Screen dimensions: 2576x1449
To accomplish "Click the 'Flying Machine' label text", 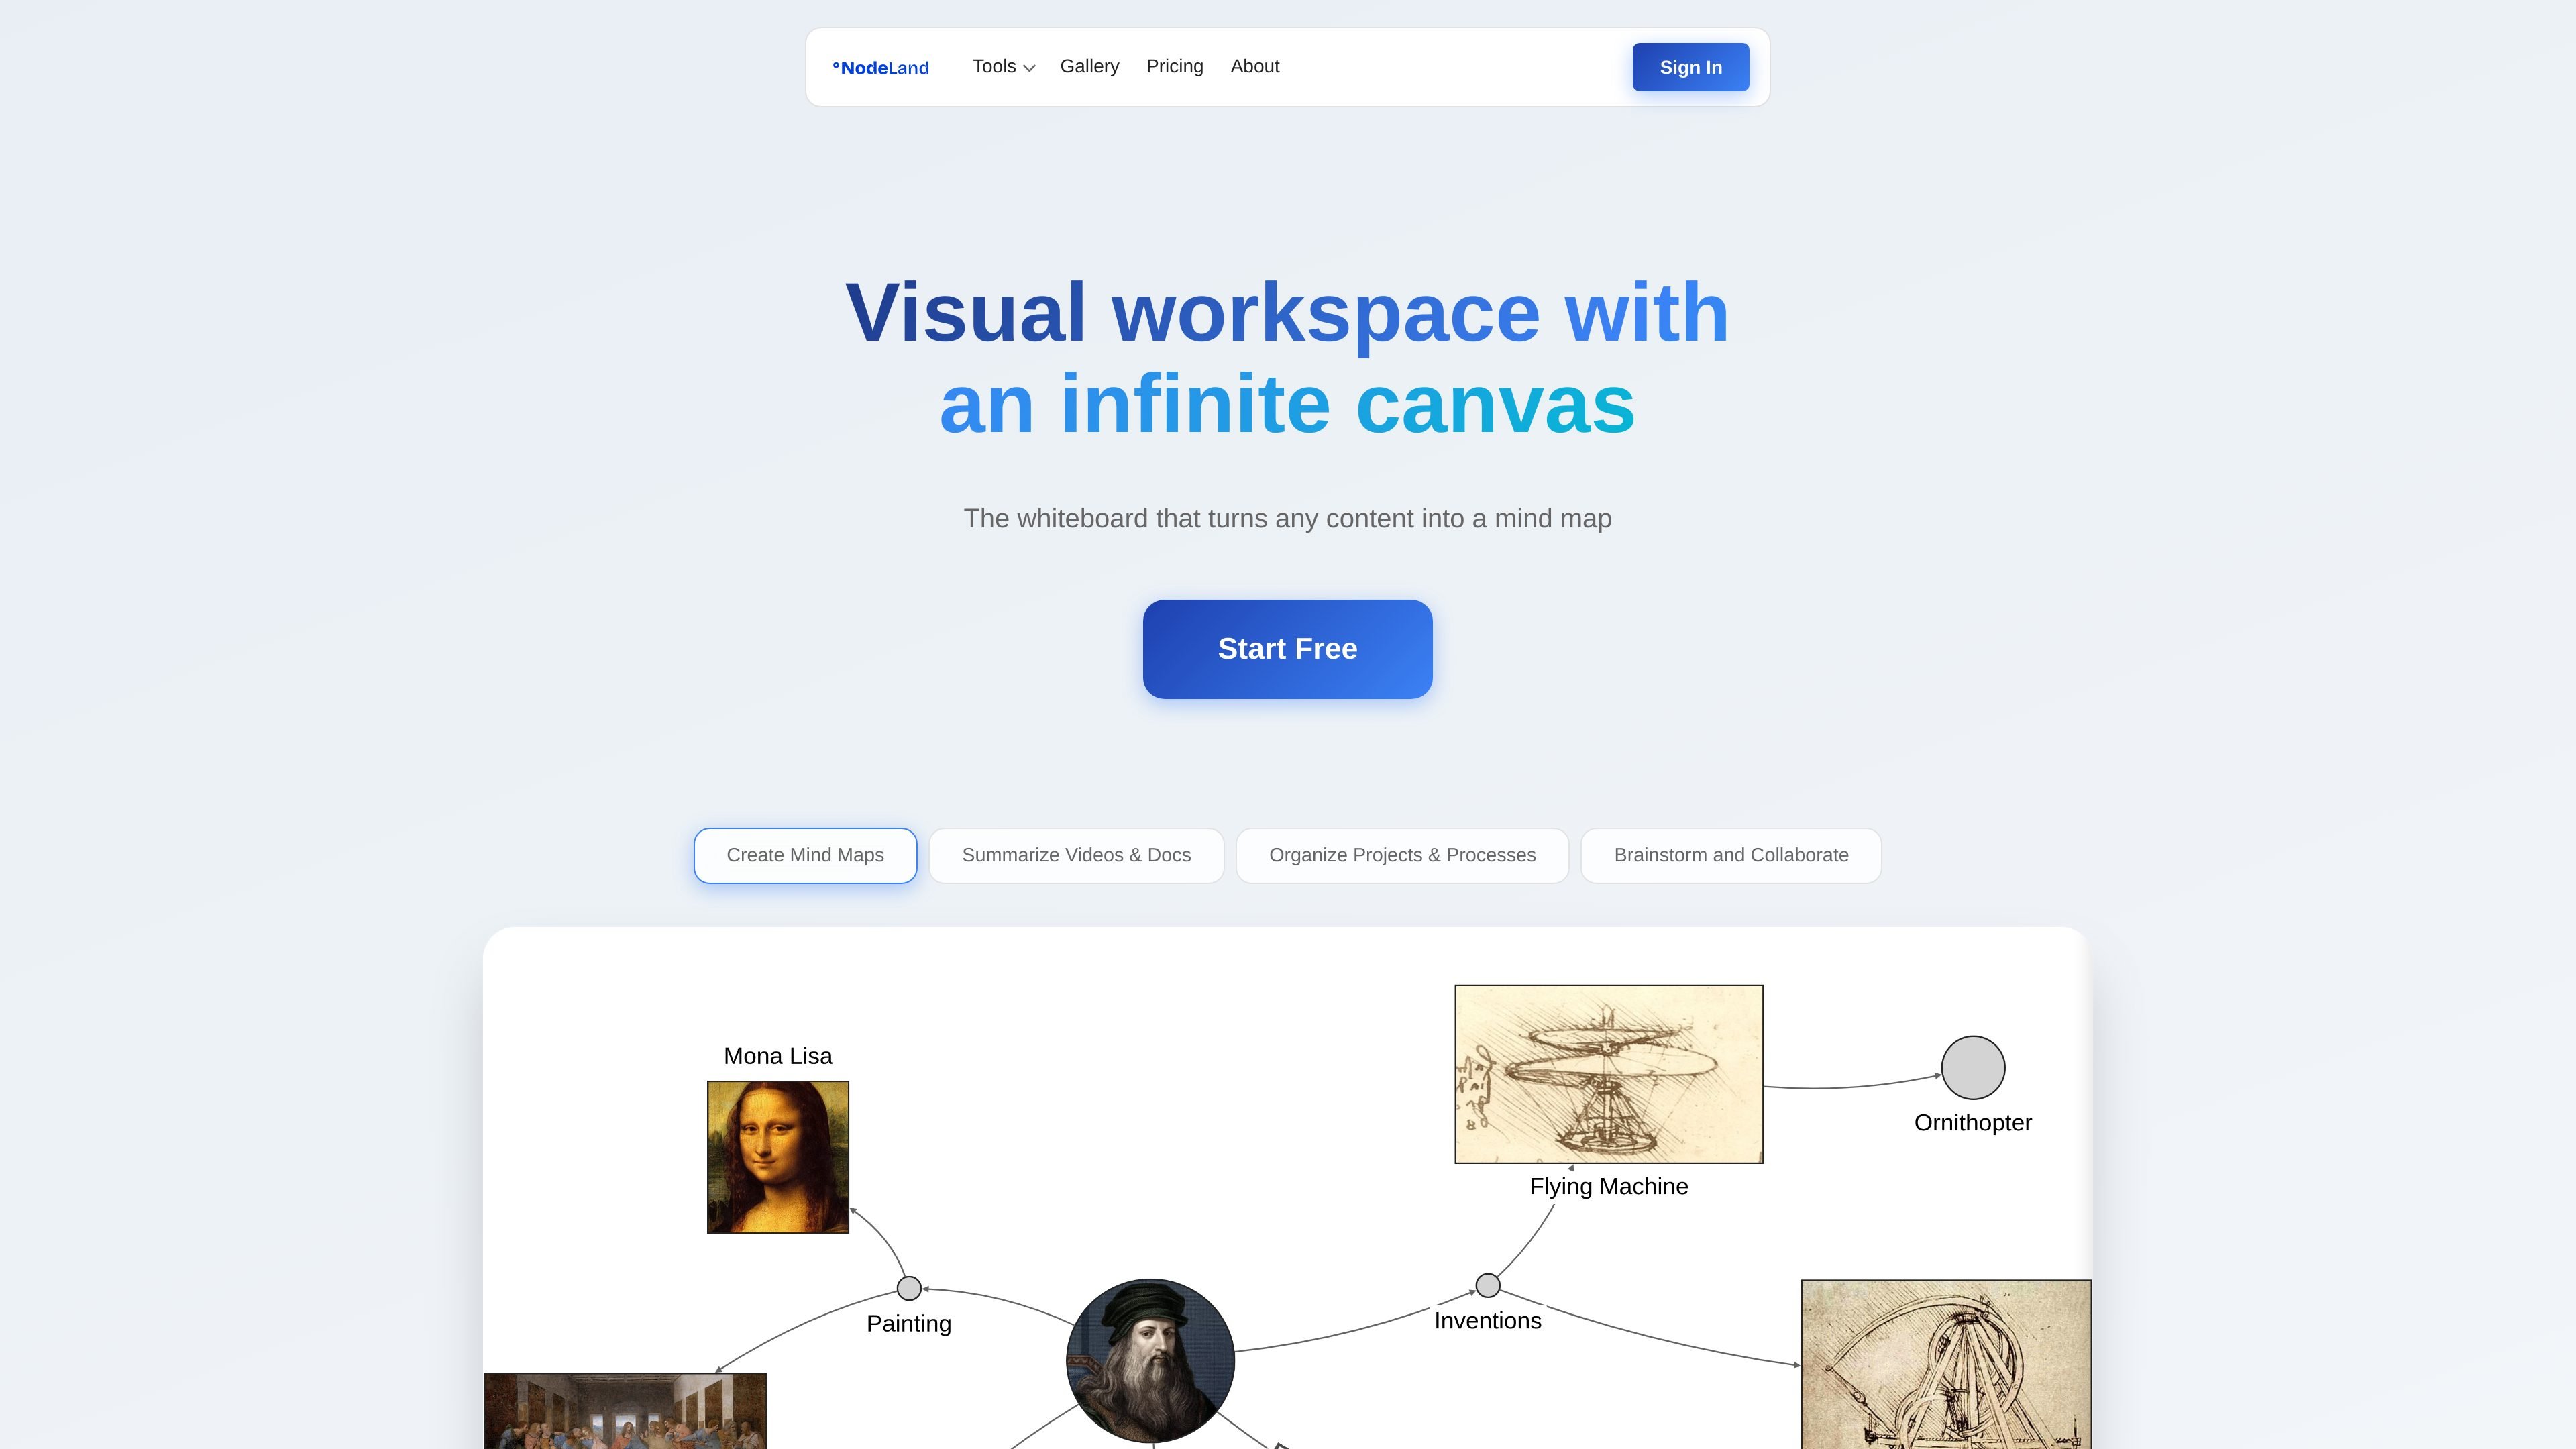I will click(1608, 1186).
